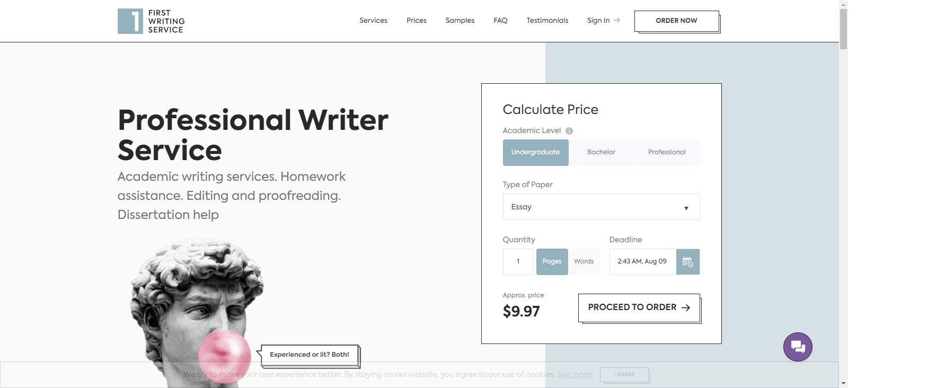Click the quantity number input field
Image resolution: width=945 pixels, height=388 pixels.
pos(518,262)
